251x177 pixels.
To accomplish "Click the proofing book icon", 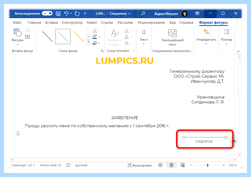I will pyautogui.click(x=68, y=165).
